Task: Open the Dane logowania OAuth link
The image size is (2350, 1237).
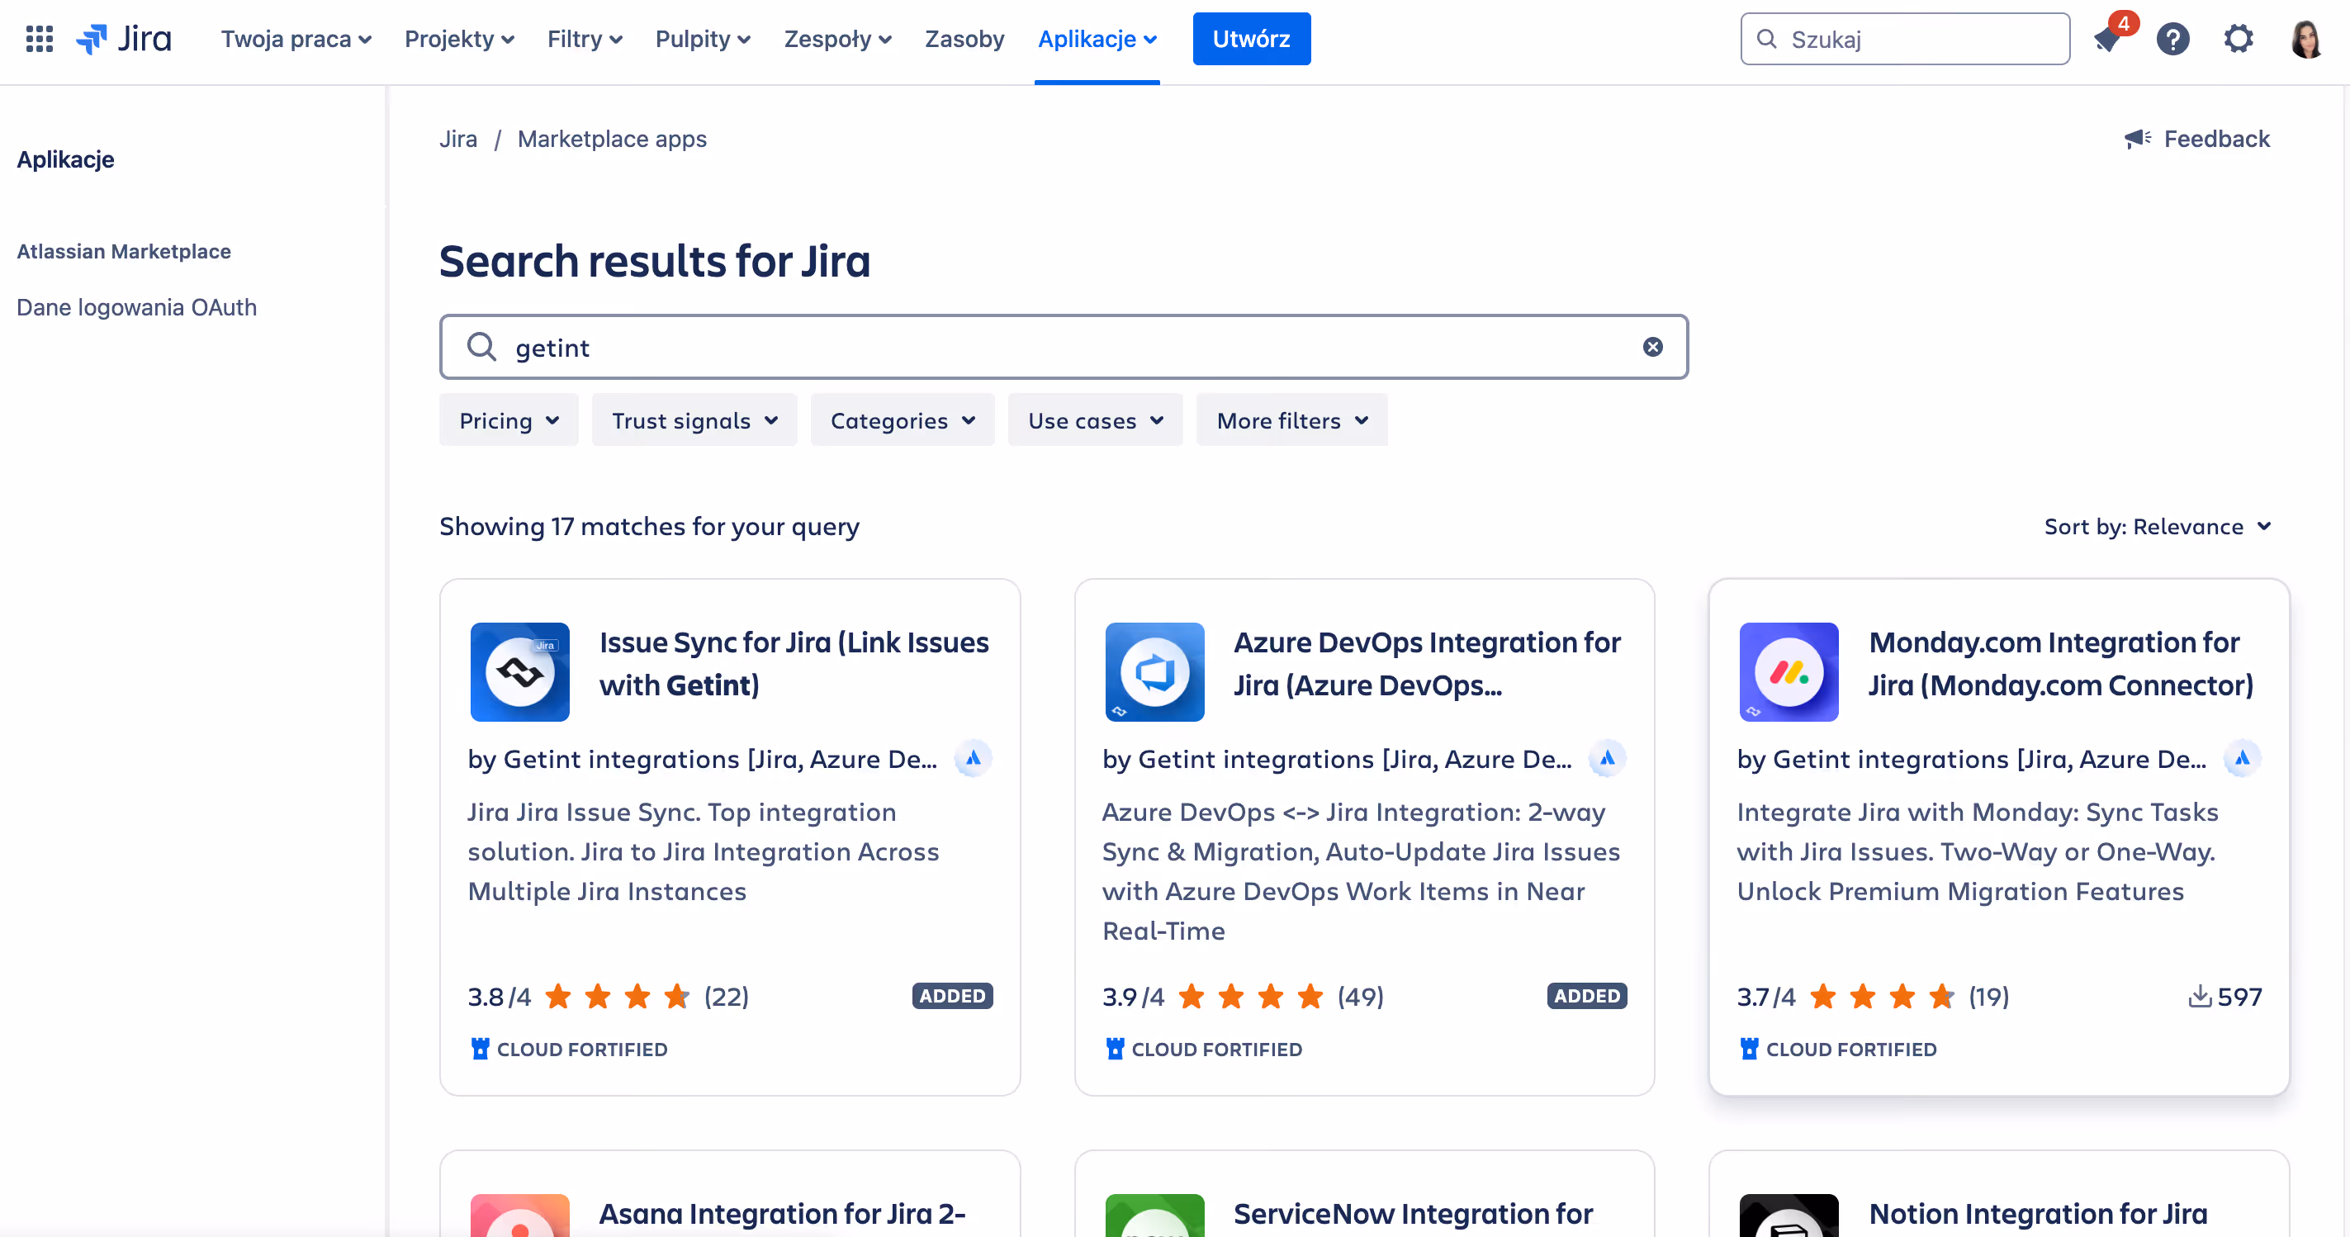Action: (x=137, y=307)
